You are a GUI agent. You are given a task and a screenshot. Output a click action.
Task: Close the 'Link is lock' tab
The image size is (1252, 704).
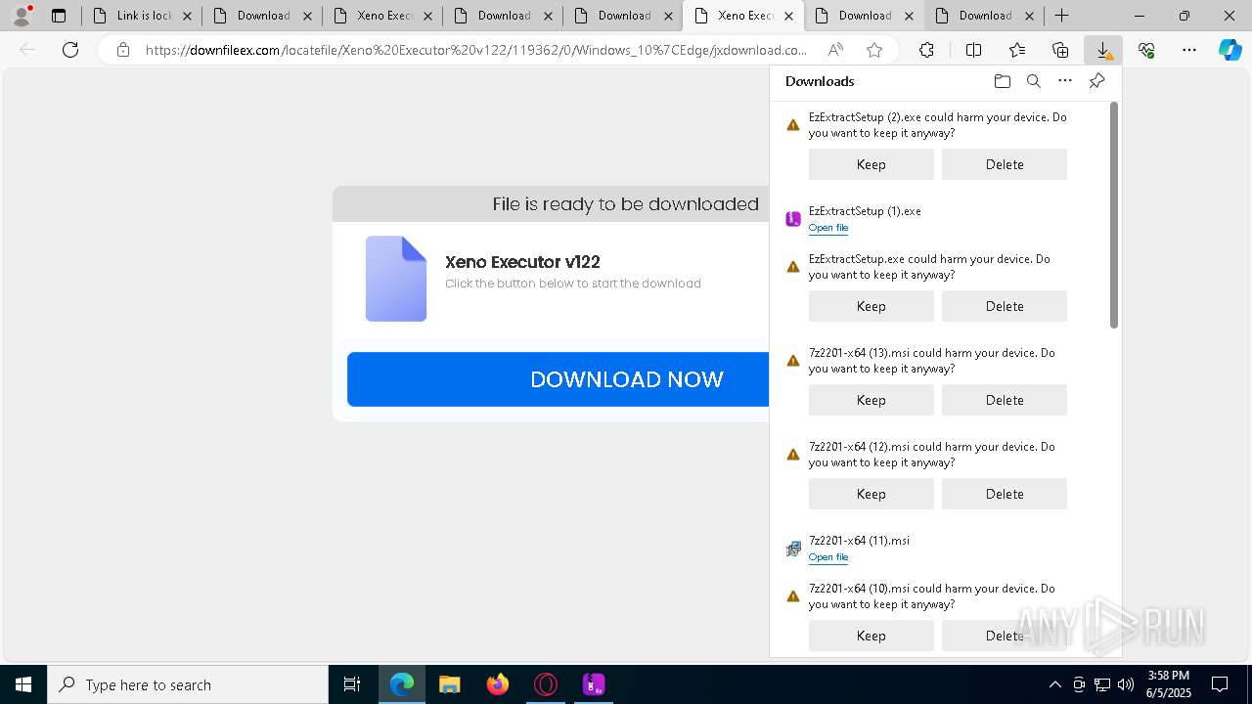pos(188,16)
